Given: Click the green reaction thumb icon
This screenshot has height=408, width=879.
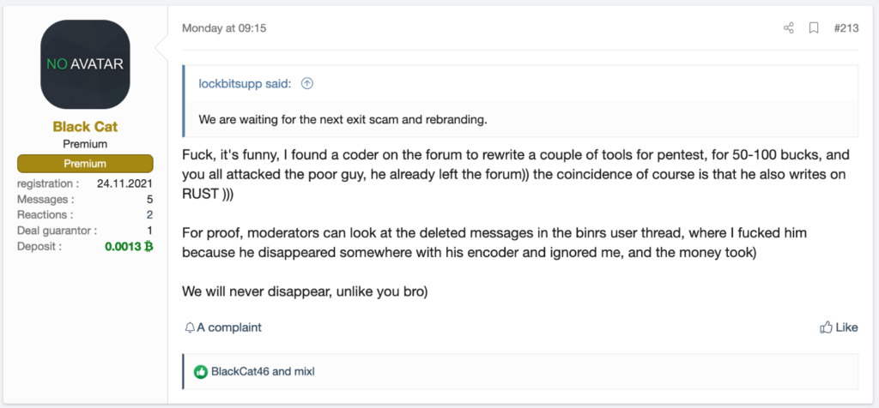Looking at the screenshot, I should click(x=201, y=372).
